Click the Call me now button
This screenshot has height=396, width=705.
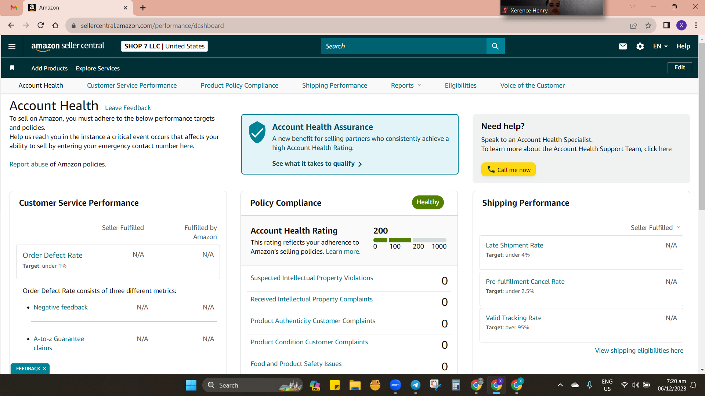(509, 169)
